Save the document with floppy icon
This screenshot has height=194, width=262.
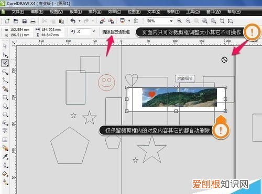pyautogui.click(x=25, y=21)
